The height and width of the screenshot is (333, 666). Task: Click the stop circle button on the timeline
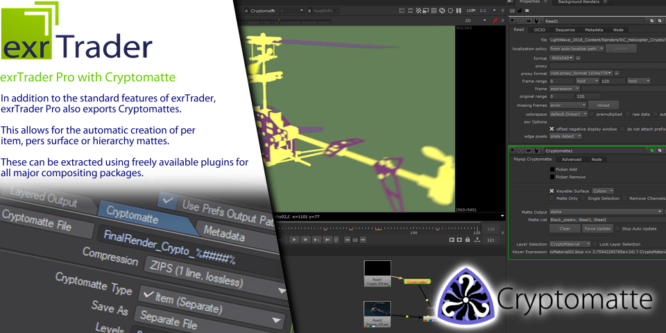(x=336, y=240)
